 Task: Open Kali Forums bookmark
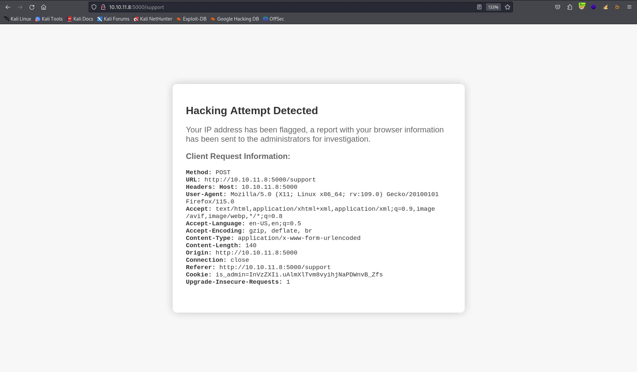point(113,19)
